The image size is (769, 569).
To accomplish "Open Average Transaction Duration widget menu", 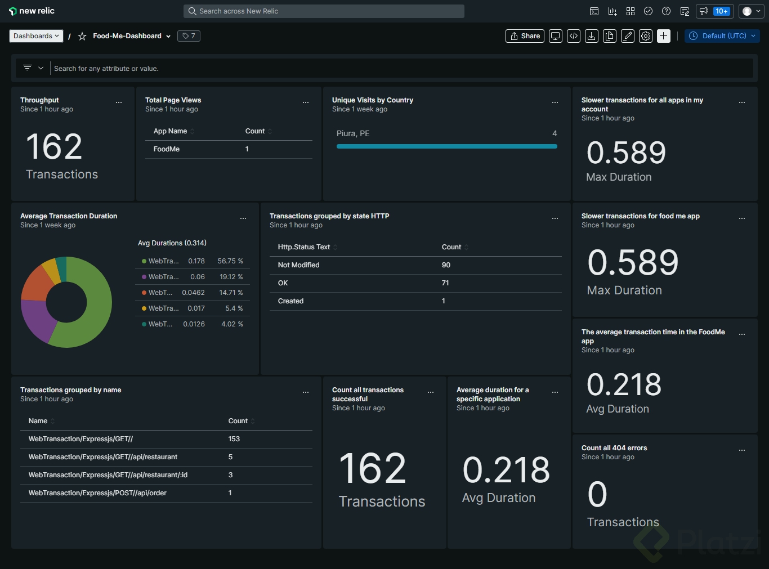I will coord(243,218).
